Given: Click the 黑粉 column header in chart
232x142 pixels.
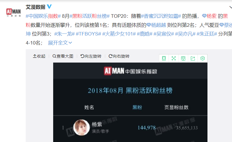Looking at the screenshot, I should 137,107.
